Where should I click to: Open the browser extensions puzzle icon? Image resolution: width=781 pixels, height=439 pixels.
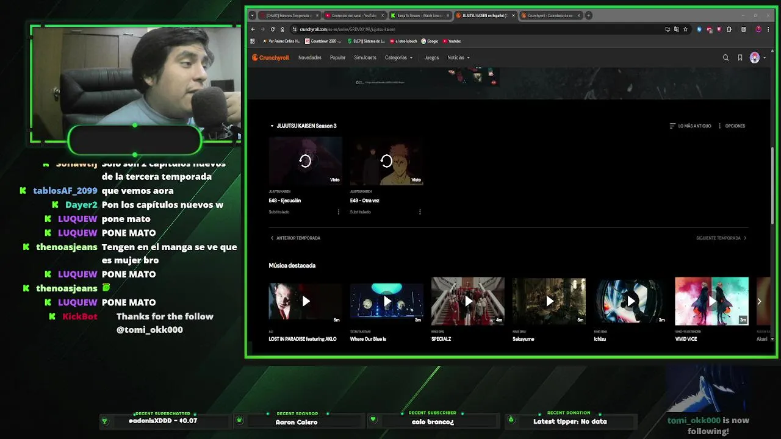729,29
